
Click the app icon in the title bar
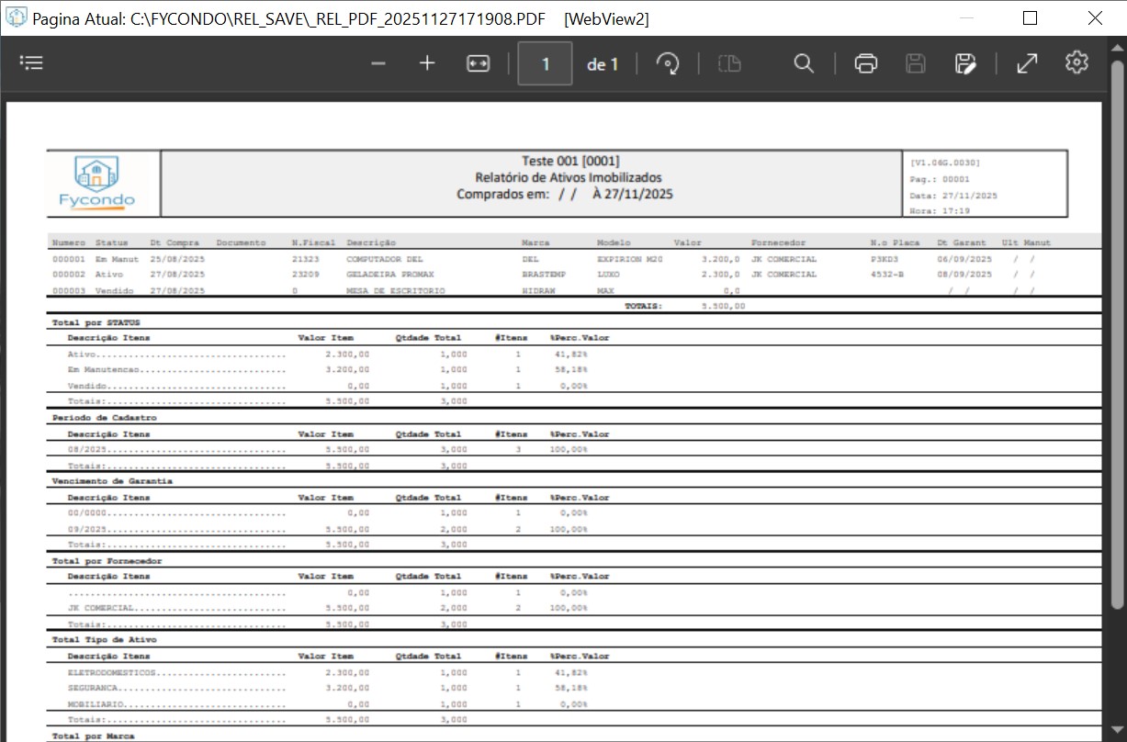(17, 18)
